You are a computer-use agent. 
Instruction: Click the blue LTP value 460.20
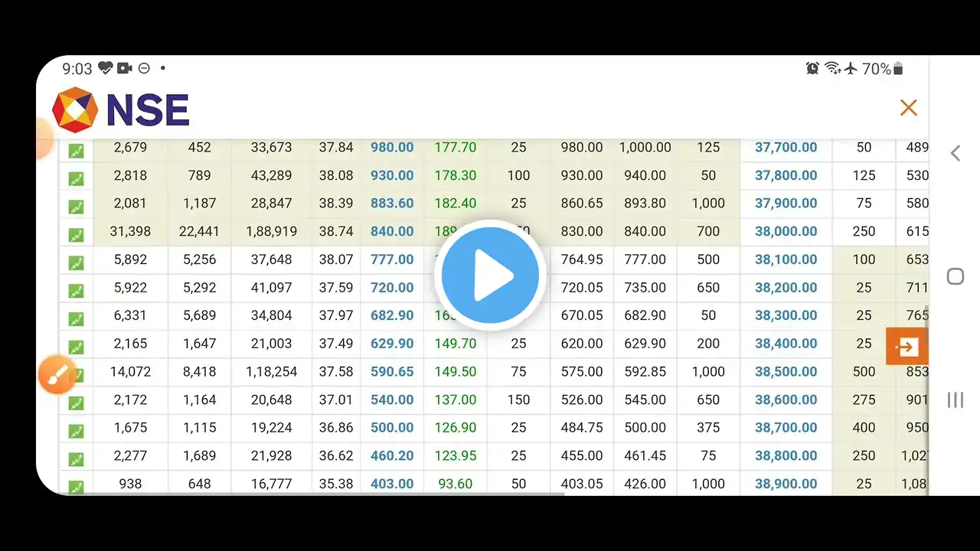coord(392,455)
